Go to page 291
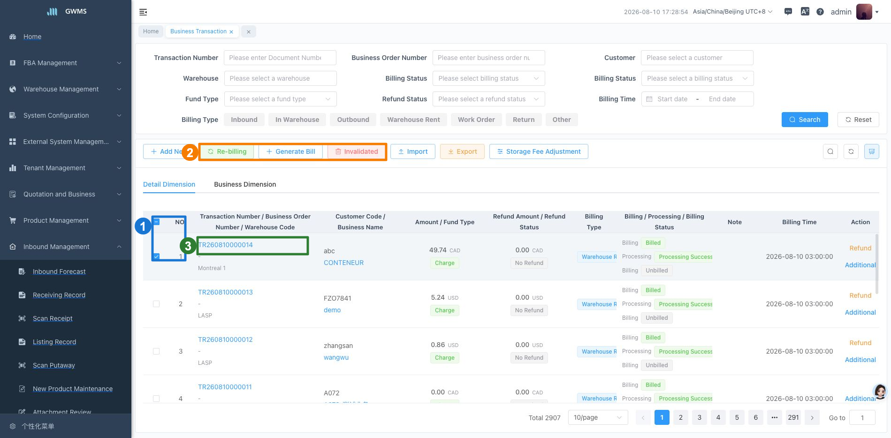891x438 pixels. 793,417
